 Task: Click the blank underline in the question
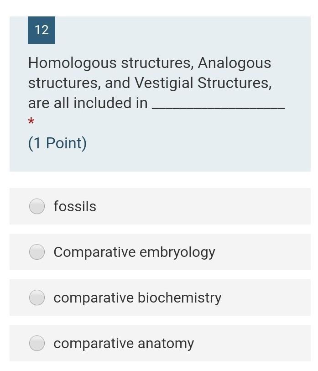click(x=218, y=106)
